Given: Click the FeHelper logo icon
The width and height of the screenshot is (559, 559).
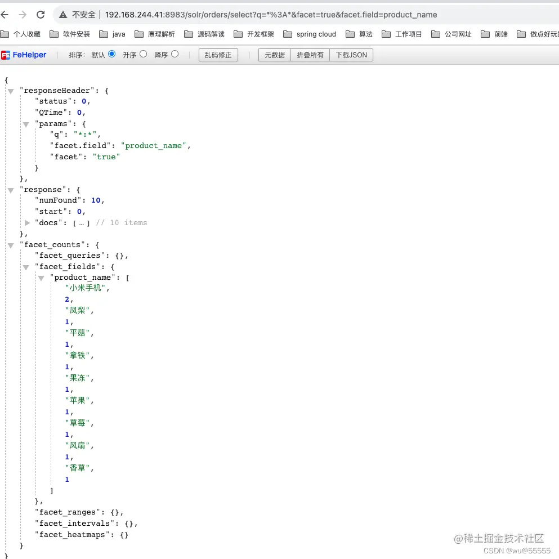Looking at the screenshot, I should click(x=5, y=55).
